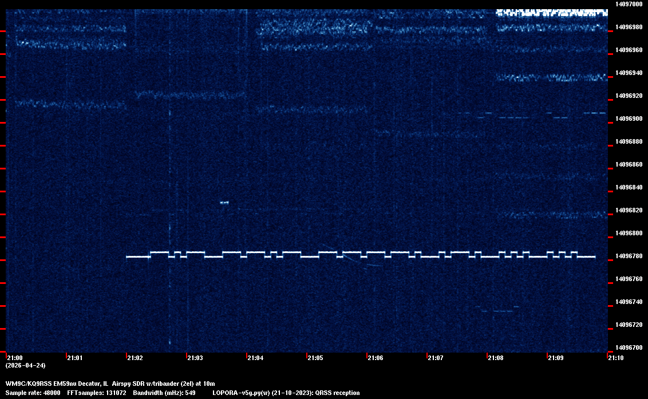Click the 21:08 time axis label
The height and width of the screenshot is (399, 648).
click(496, 358)
